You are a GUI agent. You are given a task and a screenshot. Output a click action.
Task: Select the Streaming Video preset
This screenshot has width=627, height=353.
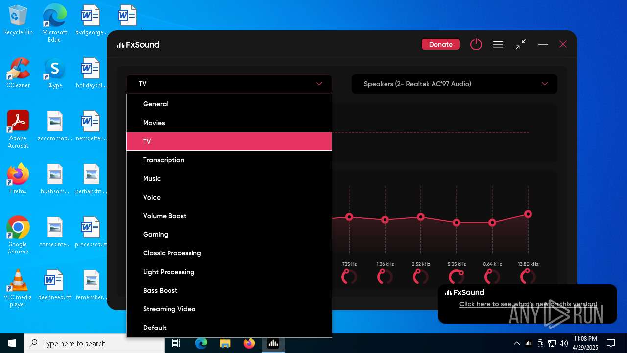pos(229,309)
